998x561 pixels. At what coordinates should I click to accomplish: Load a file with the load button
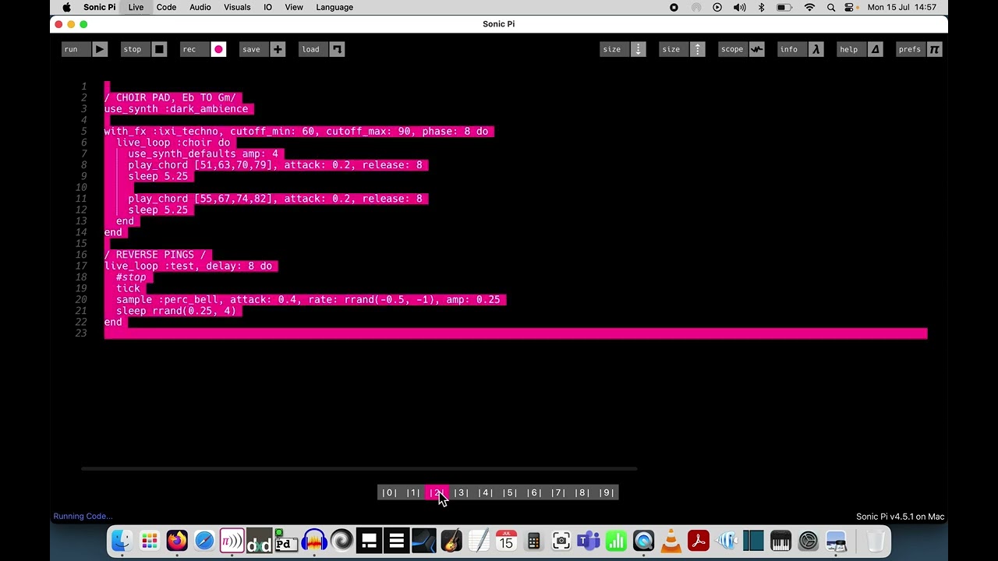point(322,49)
